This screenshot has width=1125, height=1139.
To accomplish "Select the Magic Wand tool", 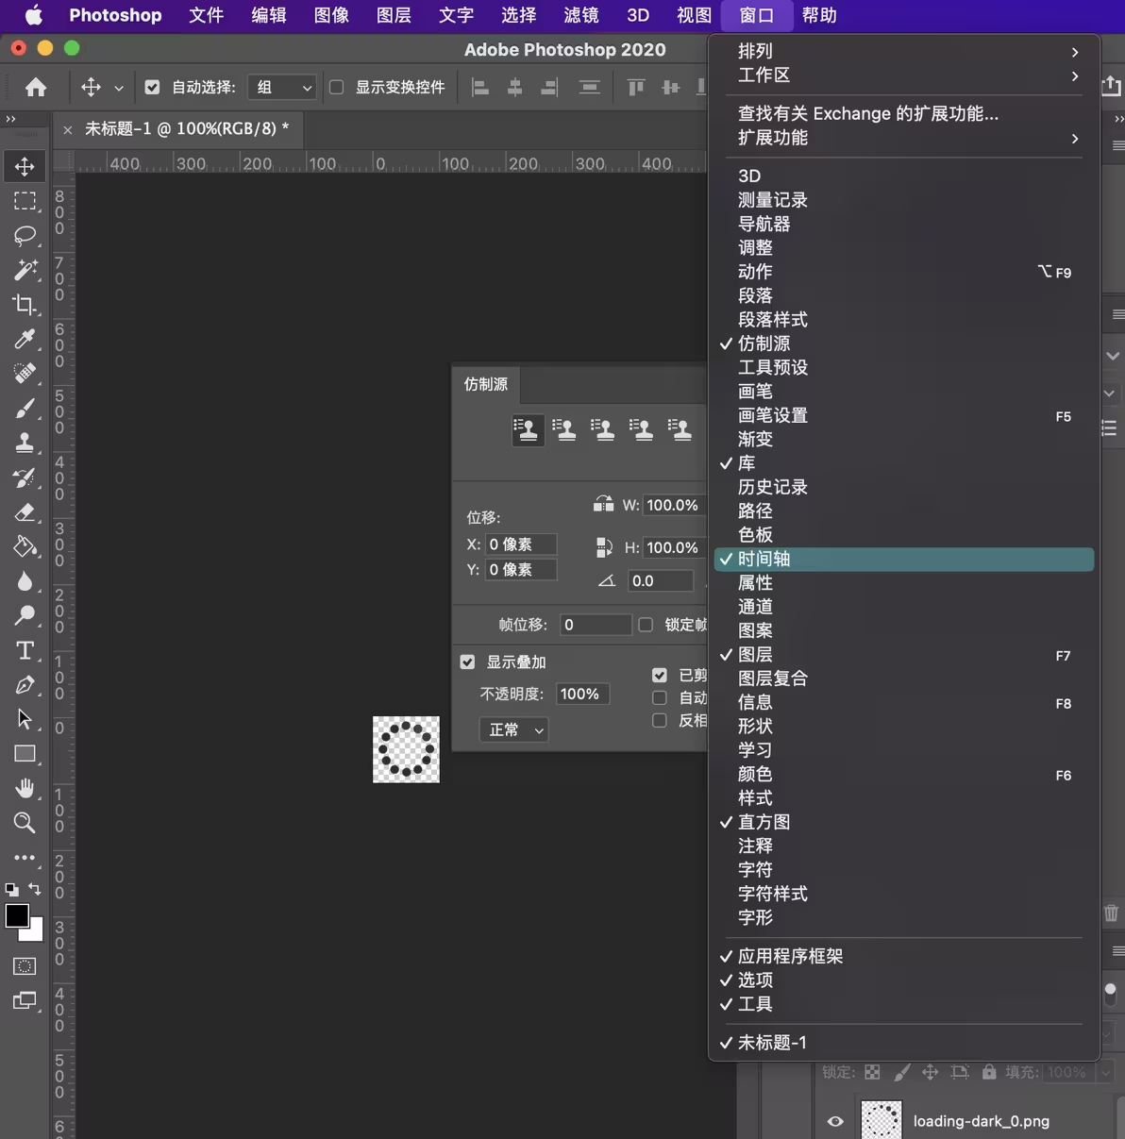I will (25, 270).
